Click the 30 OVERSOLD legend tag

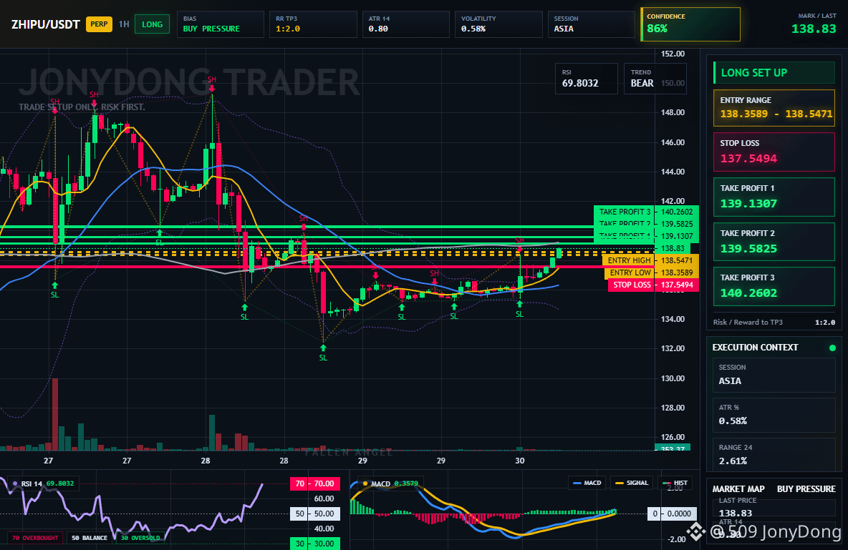point(140,538)
